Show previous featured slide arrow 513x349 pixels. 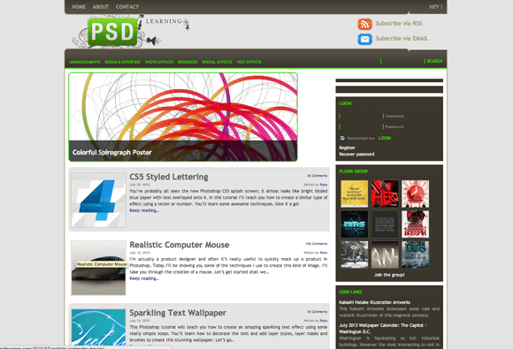[x=78, y=117]
